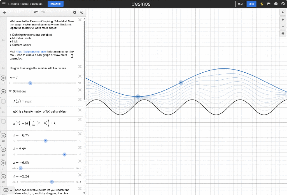Open the help question mark menu

pos(276,4)
